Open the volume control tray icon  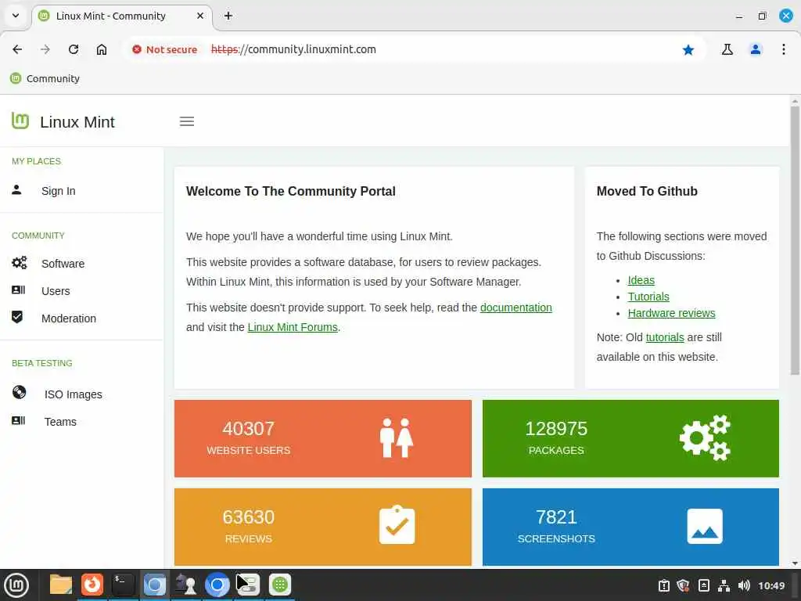tap(745, 585)
